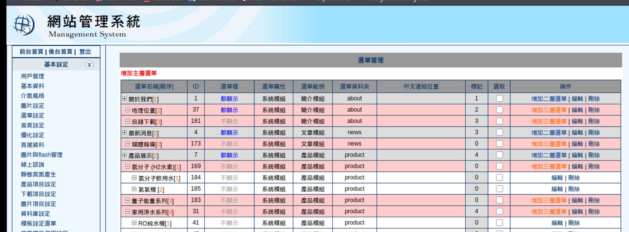Click the 基本設定 section header
This screenshot has height=232, width=629.
[x=56, y=64]
